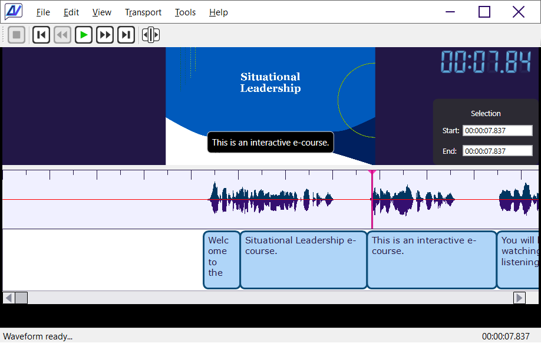This screenshot has width=541, height=343.
Task: Click the Selection Start time field
Action: coord(497,131)
